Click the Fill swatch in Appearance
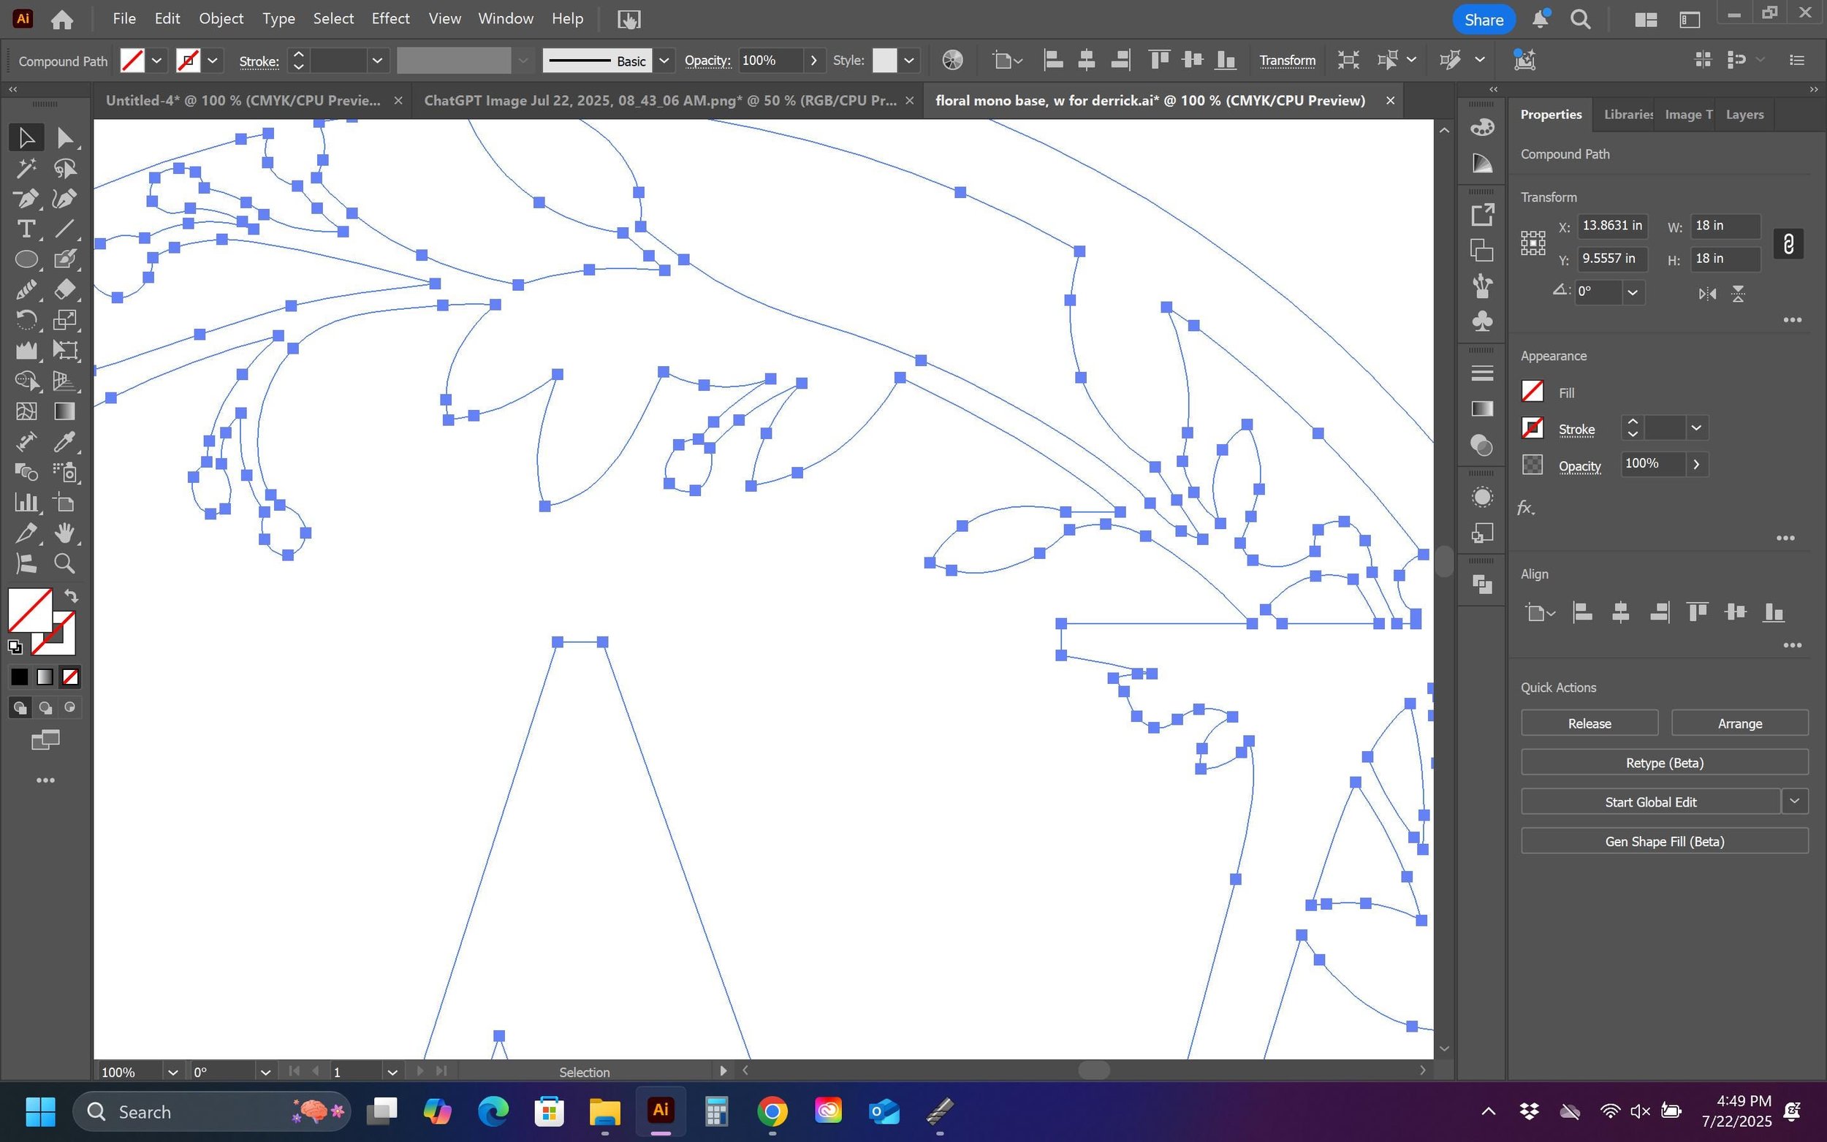 [x=1532, y=392]
